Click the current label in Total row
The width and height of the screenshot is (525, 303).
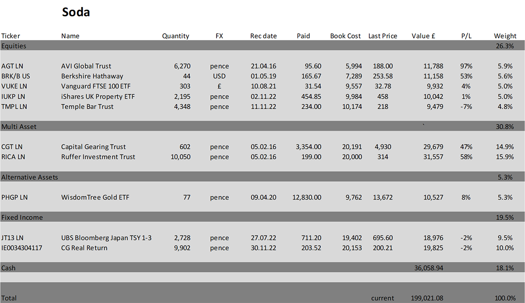tap(383, 298)
